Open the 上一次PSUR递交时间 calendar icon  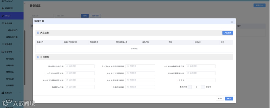pos(67,73)
